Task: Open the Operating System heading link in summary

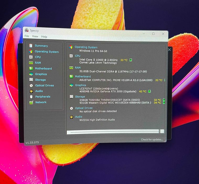Action: pyautogui.click(x=86, y=47)
